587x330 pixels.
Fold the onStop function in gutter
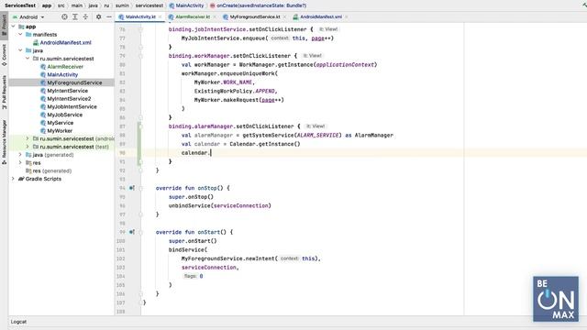click(x=140, y=188)
